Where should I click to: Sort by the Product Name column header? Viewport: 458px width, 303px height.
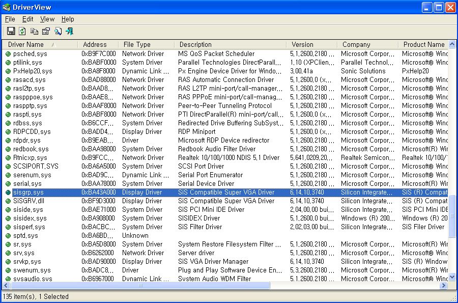click(423, 44)
